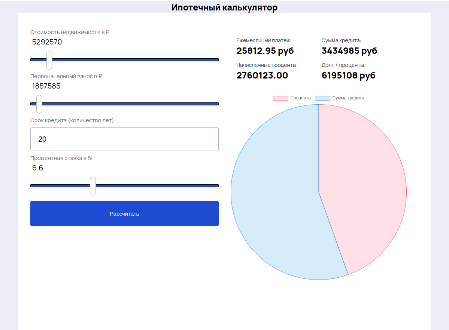The image size is (449, 330).
Task: Click the accrued interest value 2760123.00
Action: click(x=262, y=75)
